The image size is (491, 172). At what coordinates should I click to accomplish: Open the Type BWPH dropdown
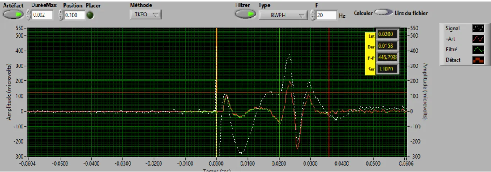[x=283, y=15]
